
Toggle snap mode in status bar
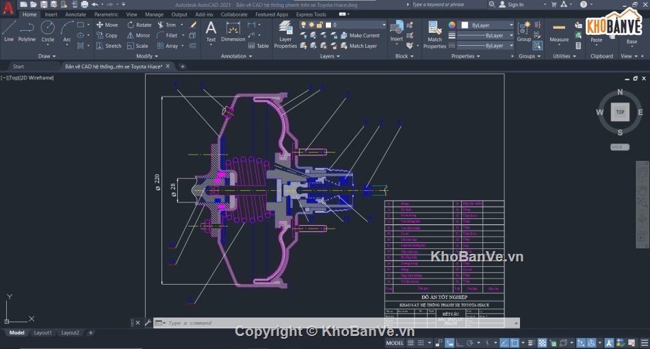421,343
